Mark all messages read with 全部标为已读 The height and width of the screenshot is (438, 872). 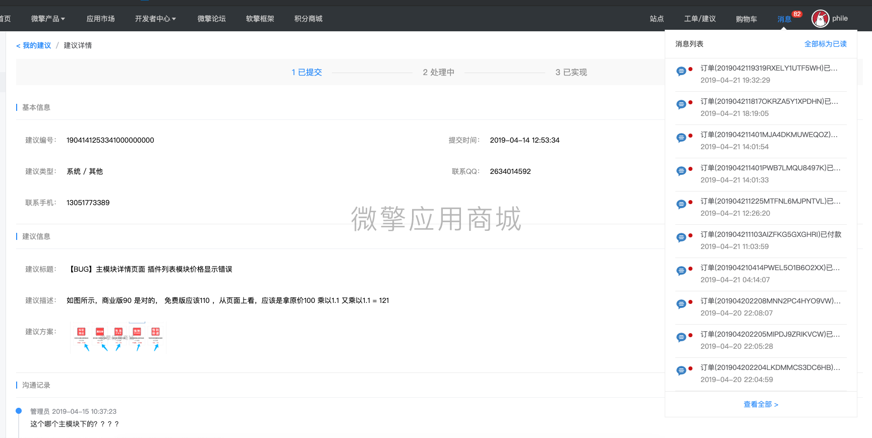825,44
